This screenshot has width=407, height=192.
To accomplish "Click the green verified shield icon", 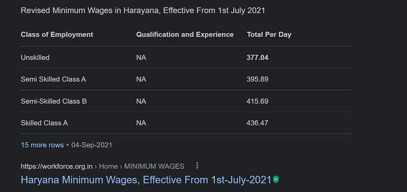I will tap(276, 180).
